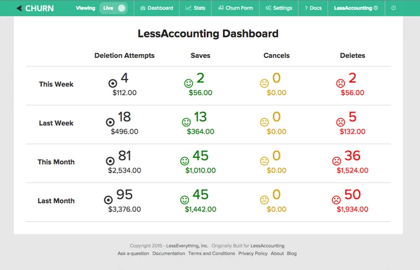The height and width of the screenshot is (270, 420).
Task: Click Last Month deletes sad face icon
Action: click(x=336, y=200)
